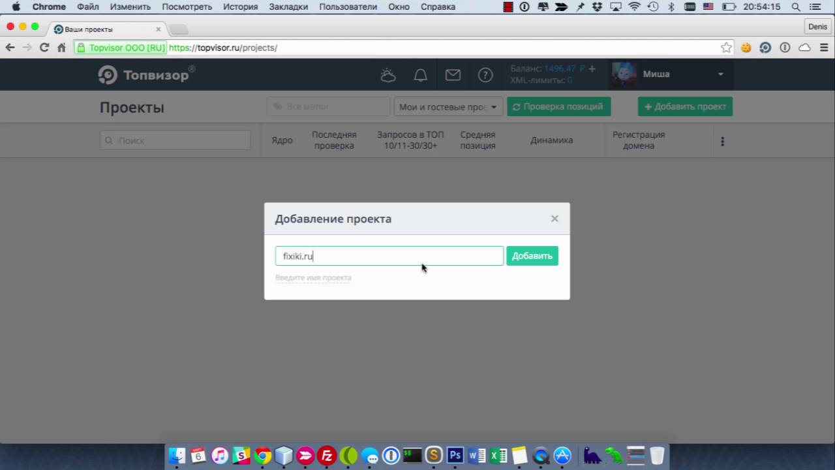Viewport: 835px width, 470px height.
Task: Click the Bluetooth icon in menu bar
Action: coord(671,7)
